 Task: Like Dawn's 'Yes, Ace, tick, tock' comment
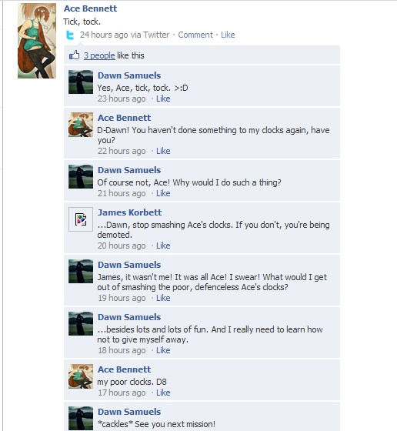point(163,99)
